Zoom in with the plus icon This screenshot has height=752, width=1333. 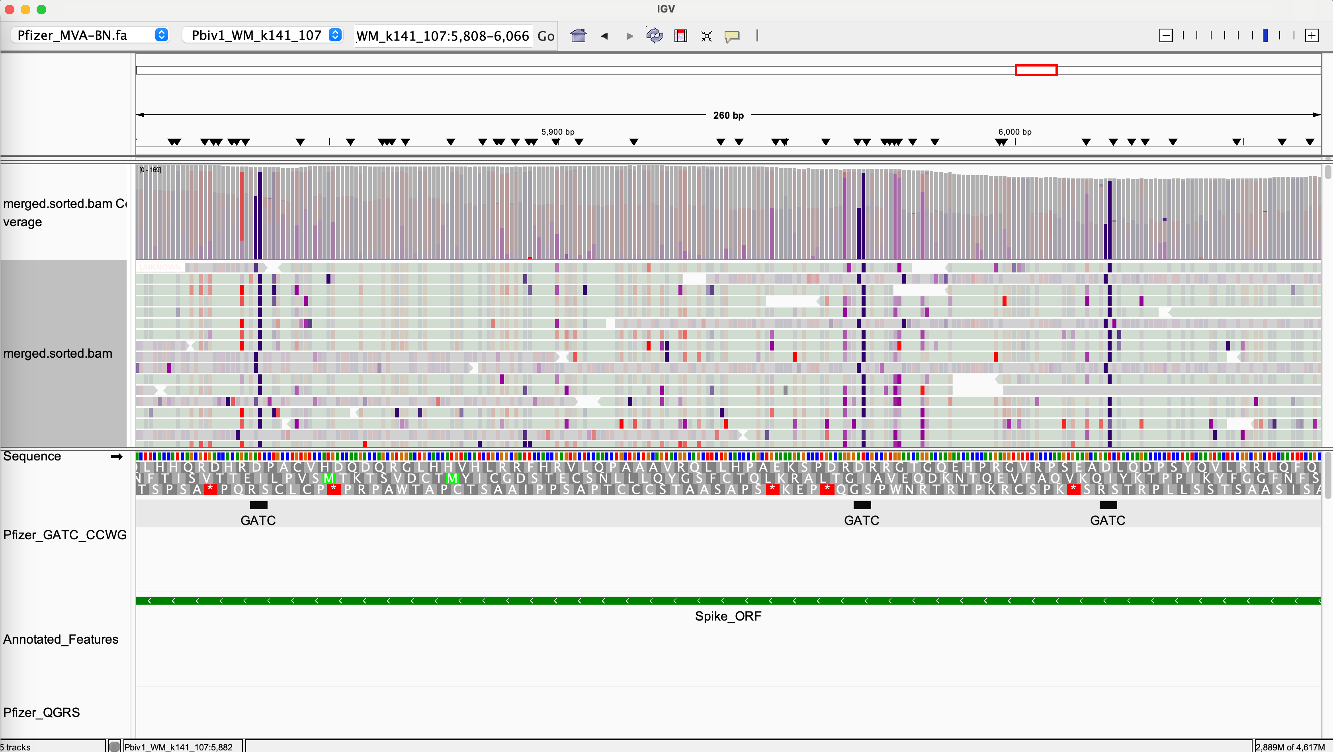pos(1311,36)
